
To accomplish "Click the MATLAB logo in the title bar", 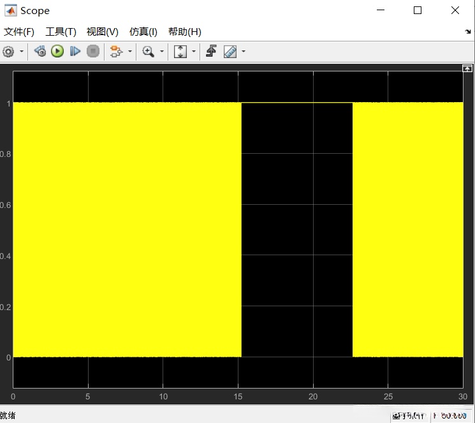I will (x=11, y=11).
